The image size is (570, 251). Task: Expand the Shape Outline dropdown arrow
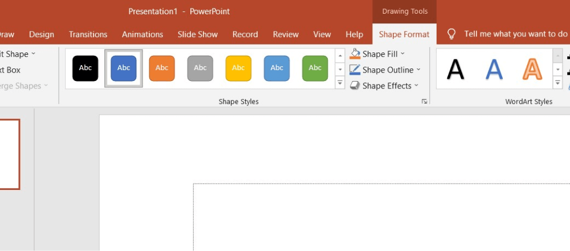[418, 70]
